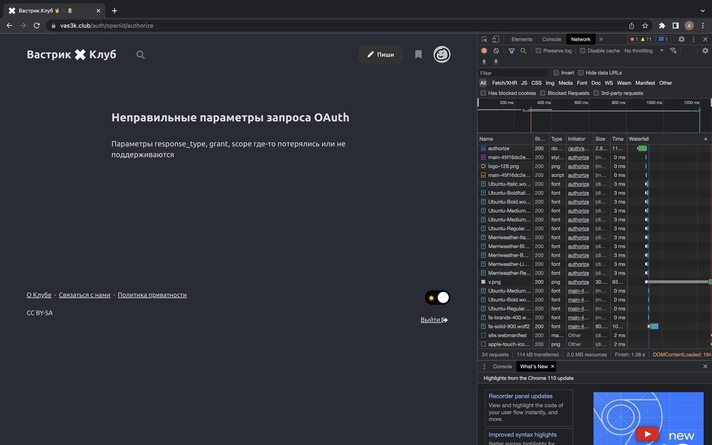Switch the dark/light theme toggle
Image resolution: width=712 pixels, height=445 pixels.
(x=437, y=298)
